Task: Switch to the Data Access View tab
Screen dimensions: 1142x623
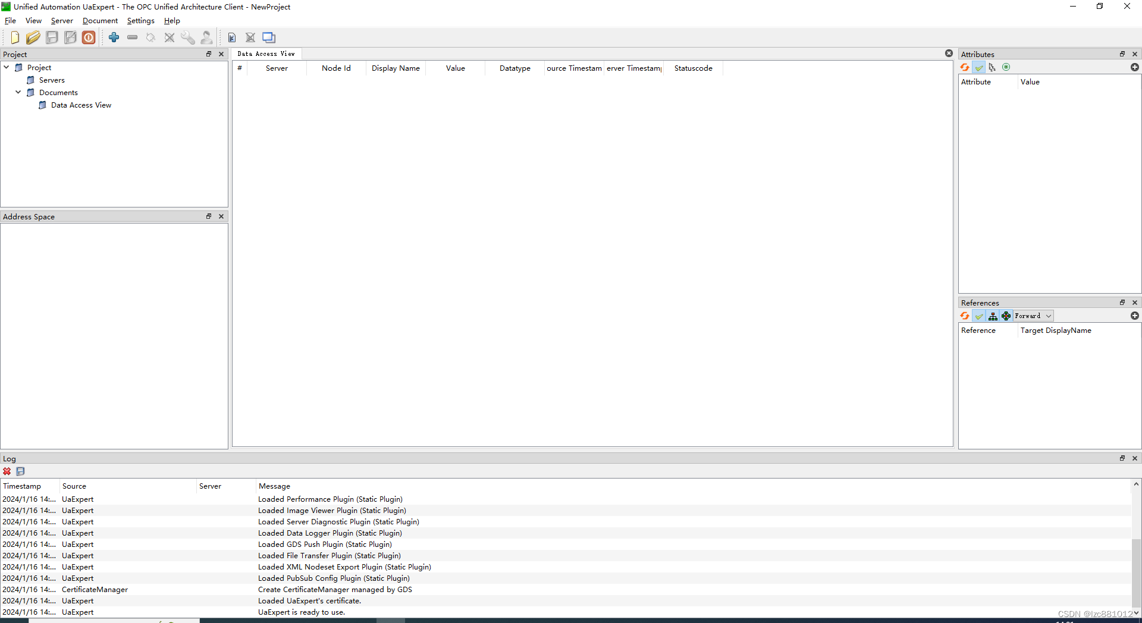Action: coord(266,54)
